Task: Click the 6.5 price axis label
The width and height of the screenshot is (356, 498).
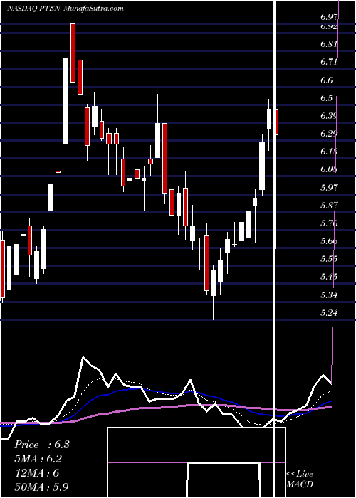Action: [x=327, y=97]
